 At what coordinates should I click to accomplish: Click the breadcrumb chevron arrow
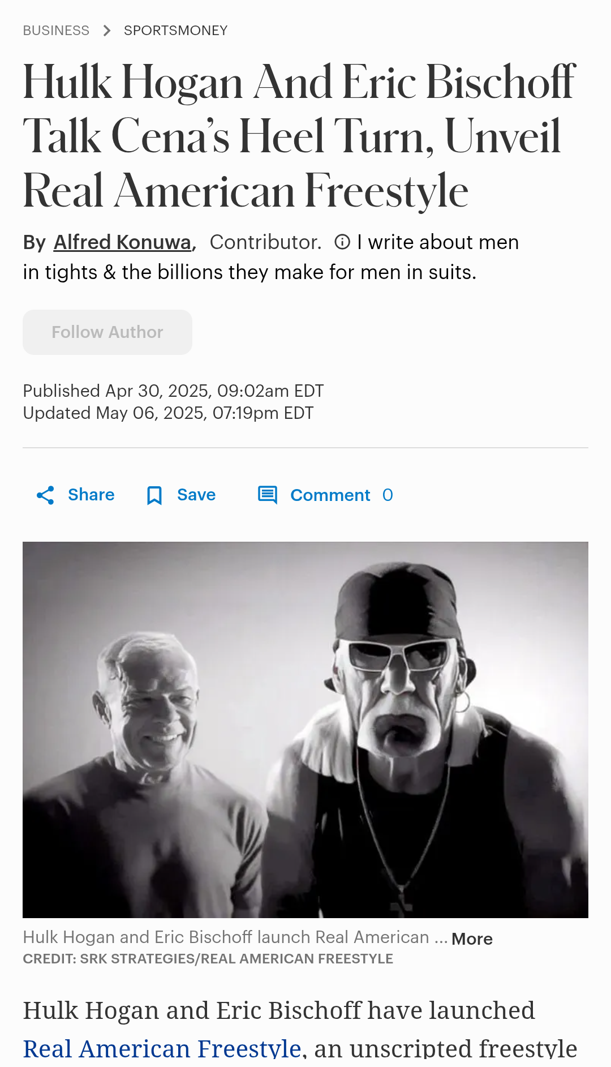click(107, 31)
